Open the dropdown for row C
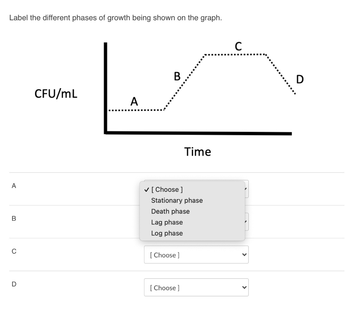The height and width of the screenshot is (313, 353). 196,254
